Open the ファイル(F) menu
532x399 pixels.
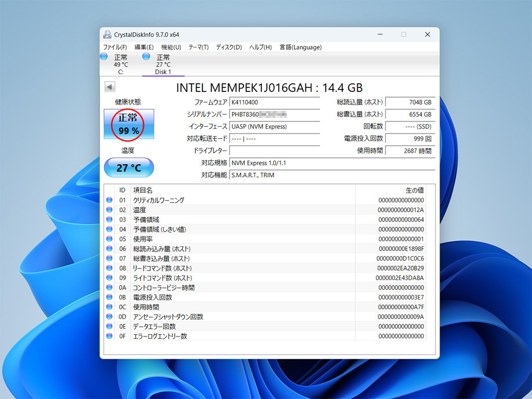tap(115, 47)
